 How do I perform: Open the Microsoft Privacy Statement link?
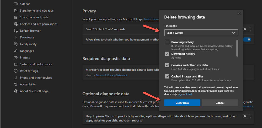[112, 75]
